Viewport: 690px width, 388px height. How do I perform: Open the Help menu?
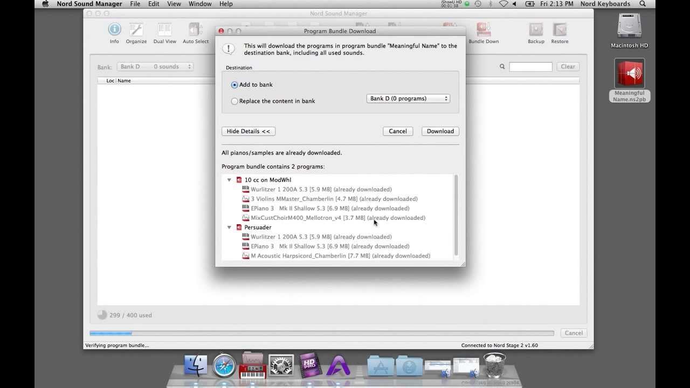(226, 4)
